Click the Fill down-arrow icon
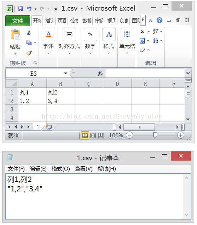 142,41
